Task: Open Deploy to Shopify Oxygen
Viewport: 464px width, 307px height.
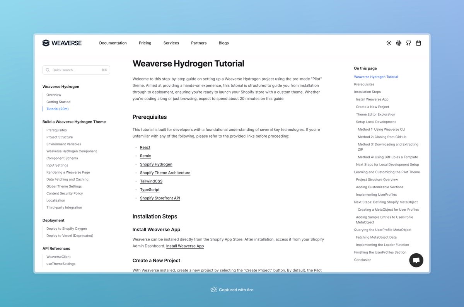Action: pyautogui.click(x=67, y=229)
